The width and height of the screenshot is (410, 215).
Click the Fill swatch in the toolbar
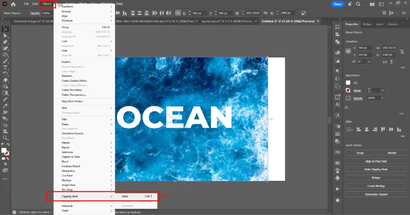(x=4, y=151)
